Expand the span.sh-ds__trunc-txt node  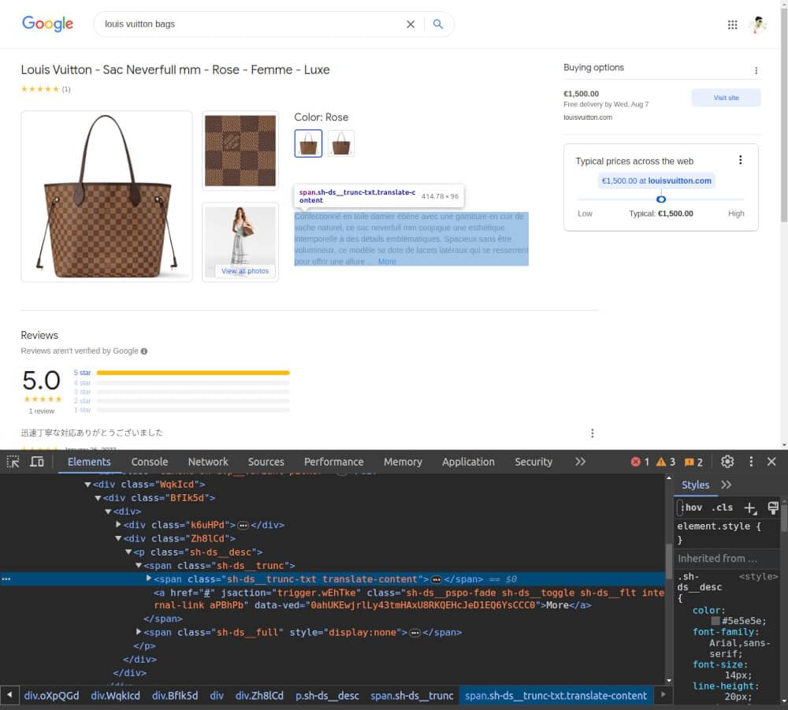[148, 578]
